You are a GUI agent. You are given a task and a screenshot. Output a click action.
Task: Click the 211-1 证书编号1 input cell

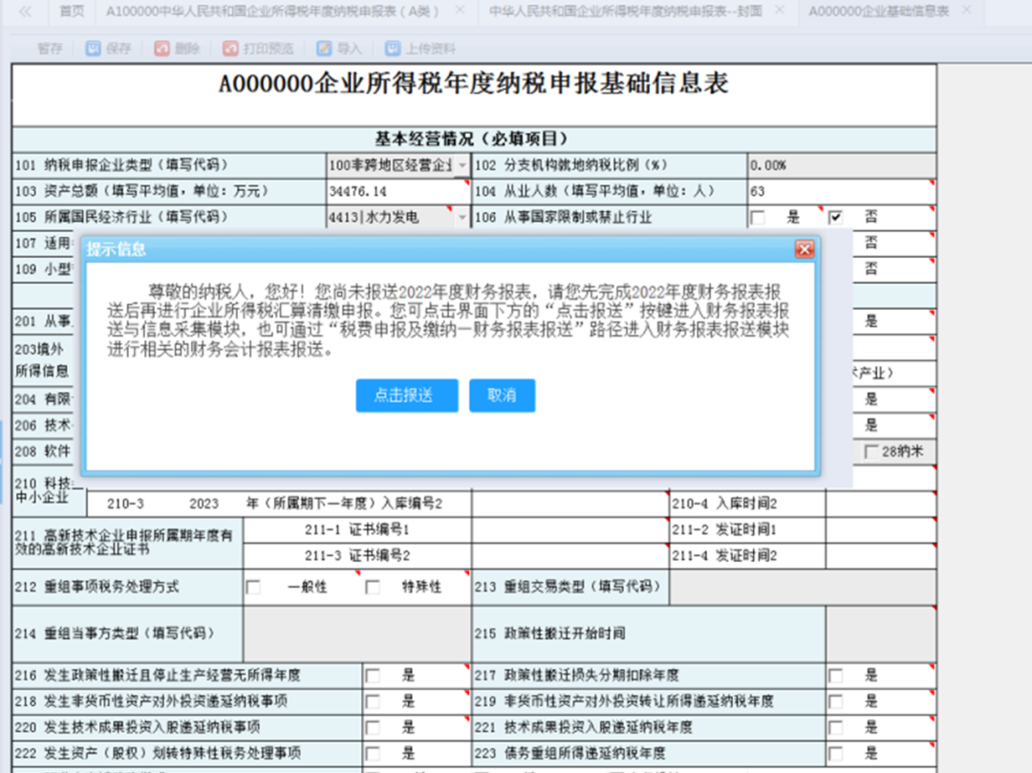point(570,530)
